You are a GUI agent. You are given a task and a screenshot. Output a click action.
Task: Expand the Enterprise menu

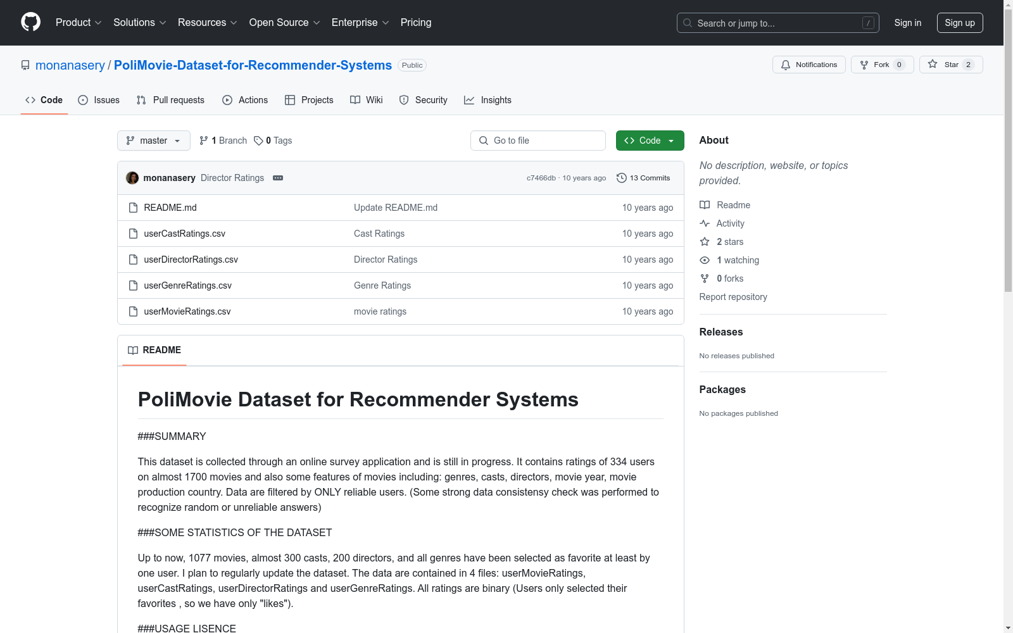(360, 22)
